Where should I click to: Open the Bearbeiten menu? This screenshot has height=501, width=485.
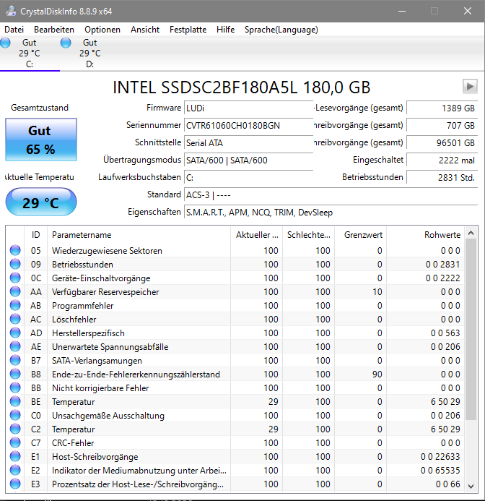click(x=54, y=30)
